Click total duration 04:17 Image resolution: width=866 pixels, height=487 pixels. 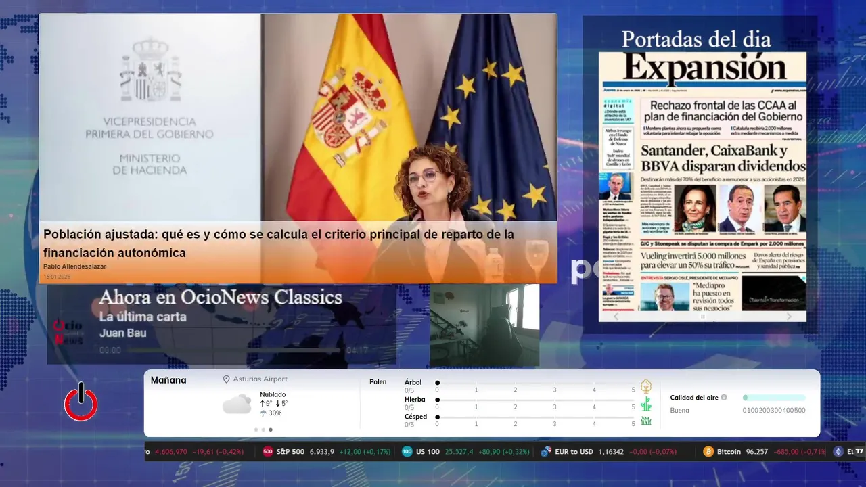coord(357,350)
